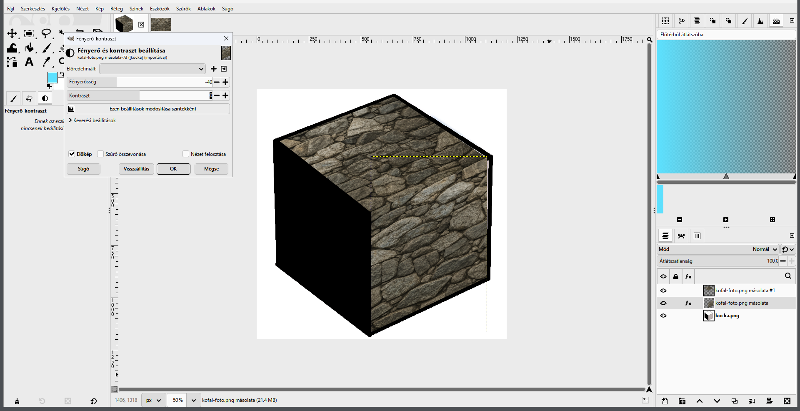800x411 pixels.
Task: Click the Visszaállítás reset button
Action: click(x=136, y=169)
